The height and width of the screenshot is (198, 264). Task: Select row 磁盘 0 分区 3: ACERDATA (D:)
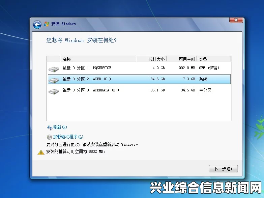click(x=139, y=90)
